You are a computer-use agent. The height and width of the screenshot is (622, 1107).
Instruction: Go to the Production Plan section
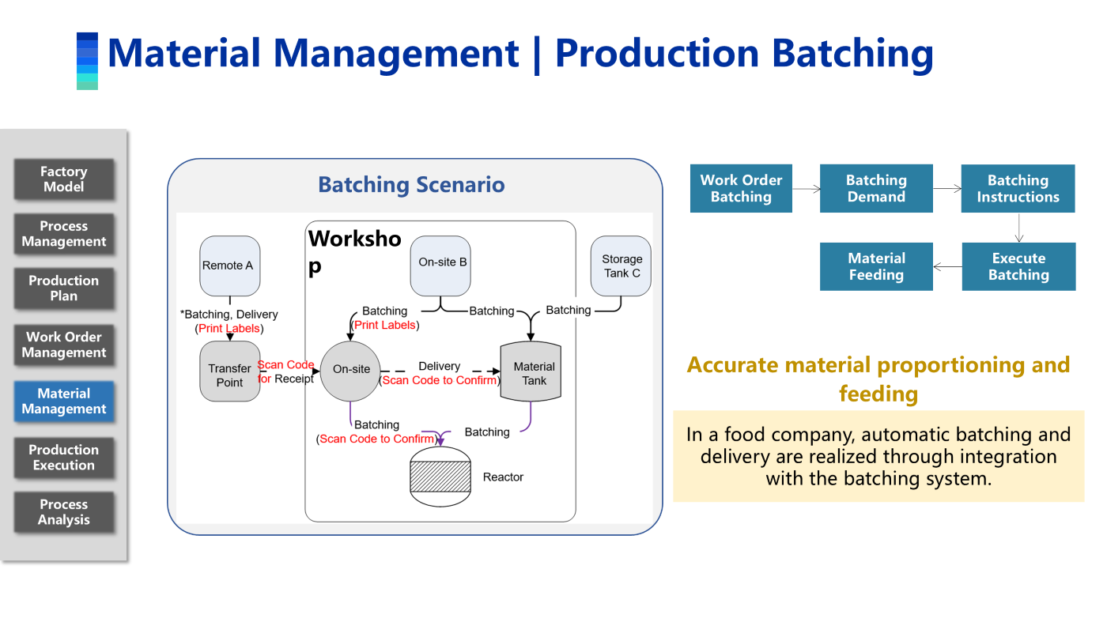coord(64,288)
